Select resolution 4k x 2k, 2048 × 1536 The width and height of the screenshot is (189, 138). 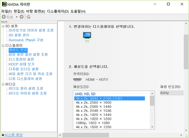93,111
